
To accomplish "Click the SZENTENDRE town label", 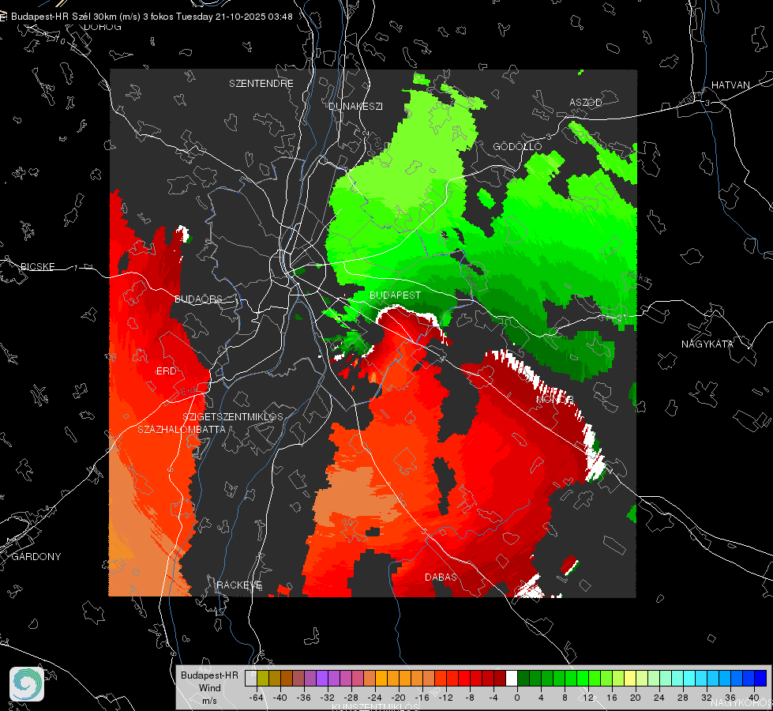I will [261, 84].
